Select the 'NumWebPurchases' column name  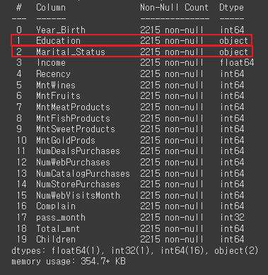click(x=73, y=163)
